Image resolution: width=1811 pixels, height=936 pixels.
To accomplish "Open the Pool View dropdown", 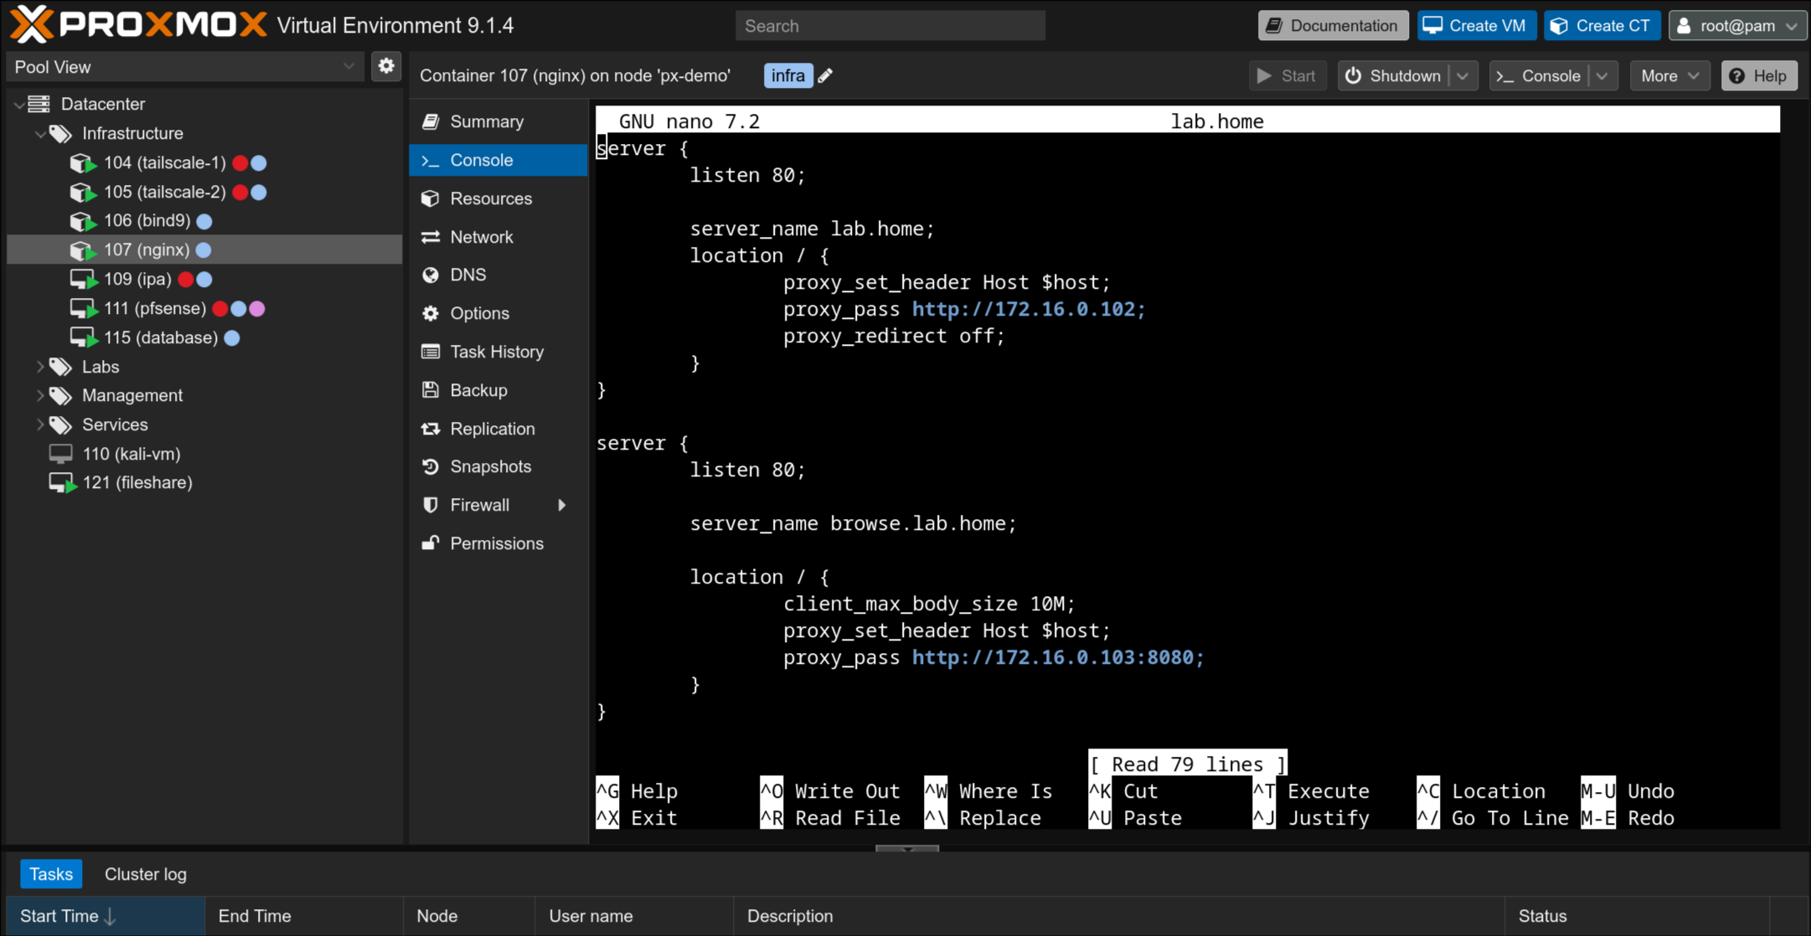I will pos(349,66).
